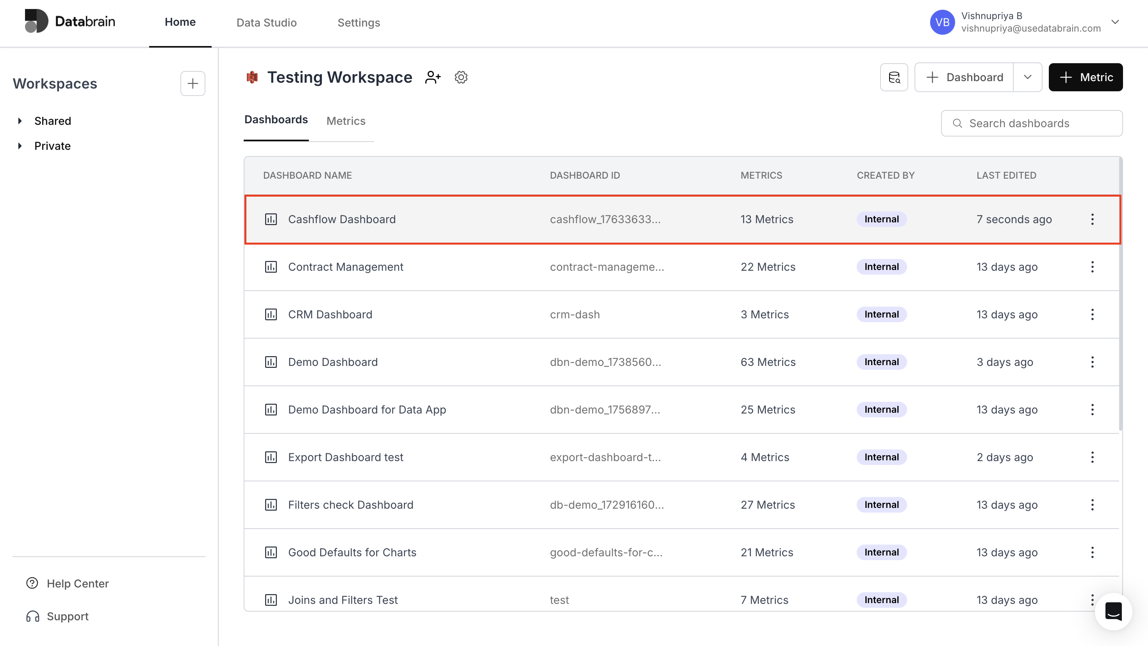This screenshot has height=646, width=1148.
Task: Expand the Private workspaces tree
Action: pyautogui.click(x=20, y=146)
